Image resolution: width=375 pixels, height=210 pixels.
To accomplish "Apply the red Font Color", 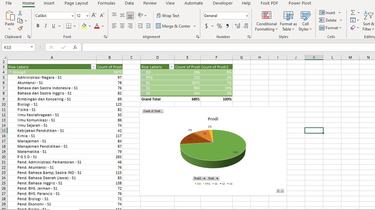I will coord(97,26).
